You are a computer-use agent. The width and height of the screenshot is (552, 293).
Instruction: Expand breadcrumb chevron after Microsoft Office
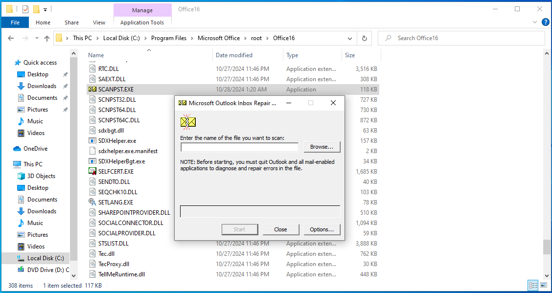(245, 38)
